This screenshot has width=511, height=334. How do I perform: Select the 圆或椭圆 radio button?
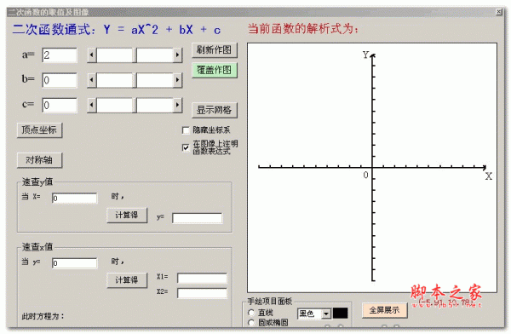[251, 323]
